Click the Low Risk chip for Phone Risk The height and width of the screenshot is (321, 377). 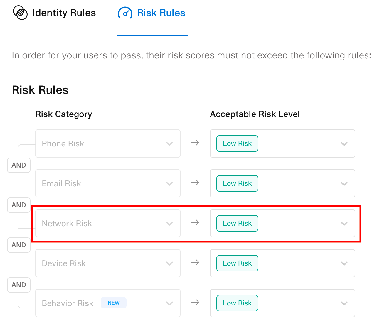point(237,143)
